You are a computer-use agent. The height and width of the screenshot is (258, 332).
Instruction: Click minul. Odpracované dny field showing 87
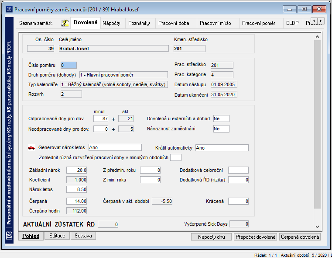101,119
